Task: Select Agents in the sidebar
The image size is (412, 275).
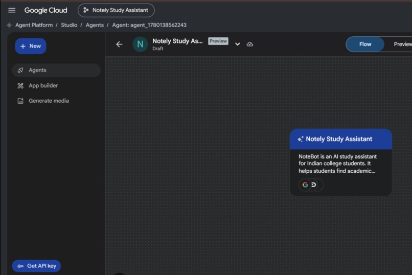Action: click(56, 70)
